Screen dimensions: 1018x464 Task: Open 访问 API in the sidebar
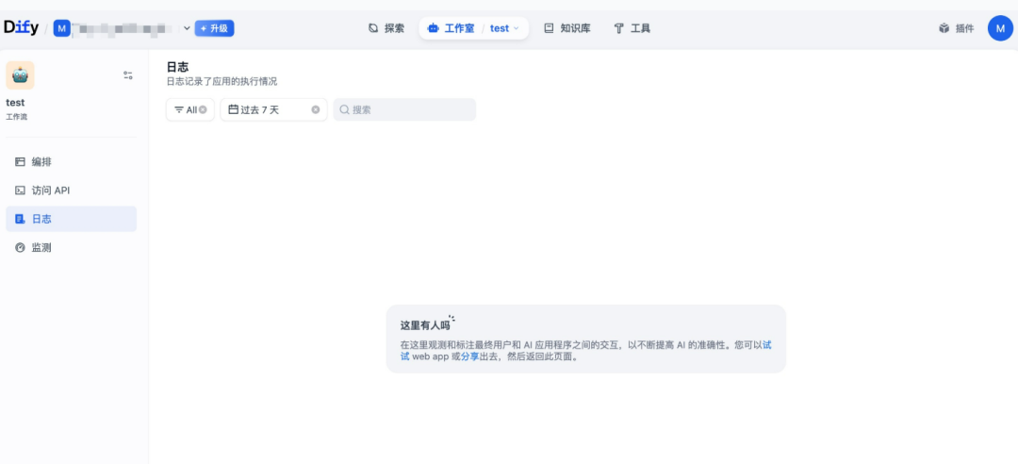[x=72, y=191]
